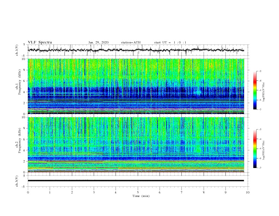Click time axis tick label "3"
Viewport: 279px width, 216px height.
click(x=94, y=192)
